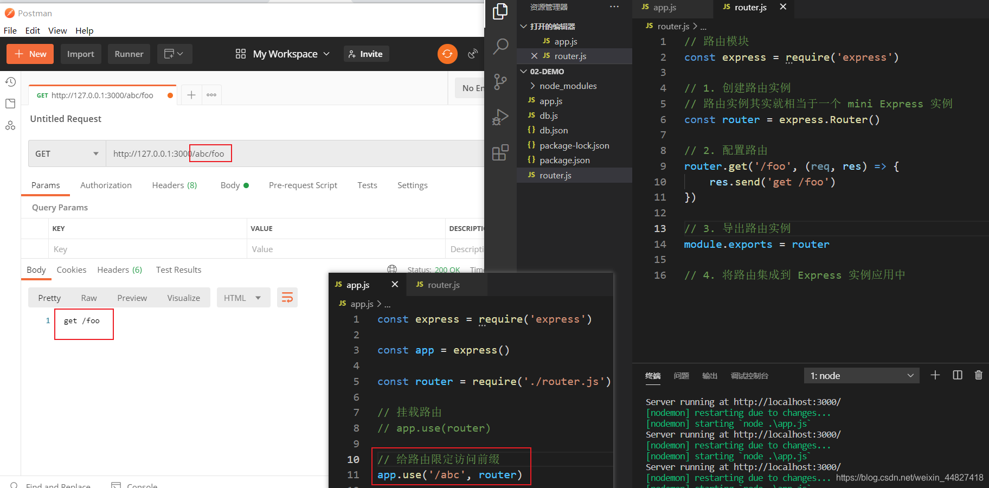Image resolution: width=989 pixels, height=488 pixels.
Task: Open db.js in the file explorer
Action: 549,115
